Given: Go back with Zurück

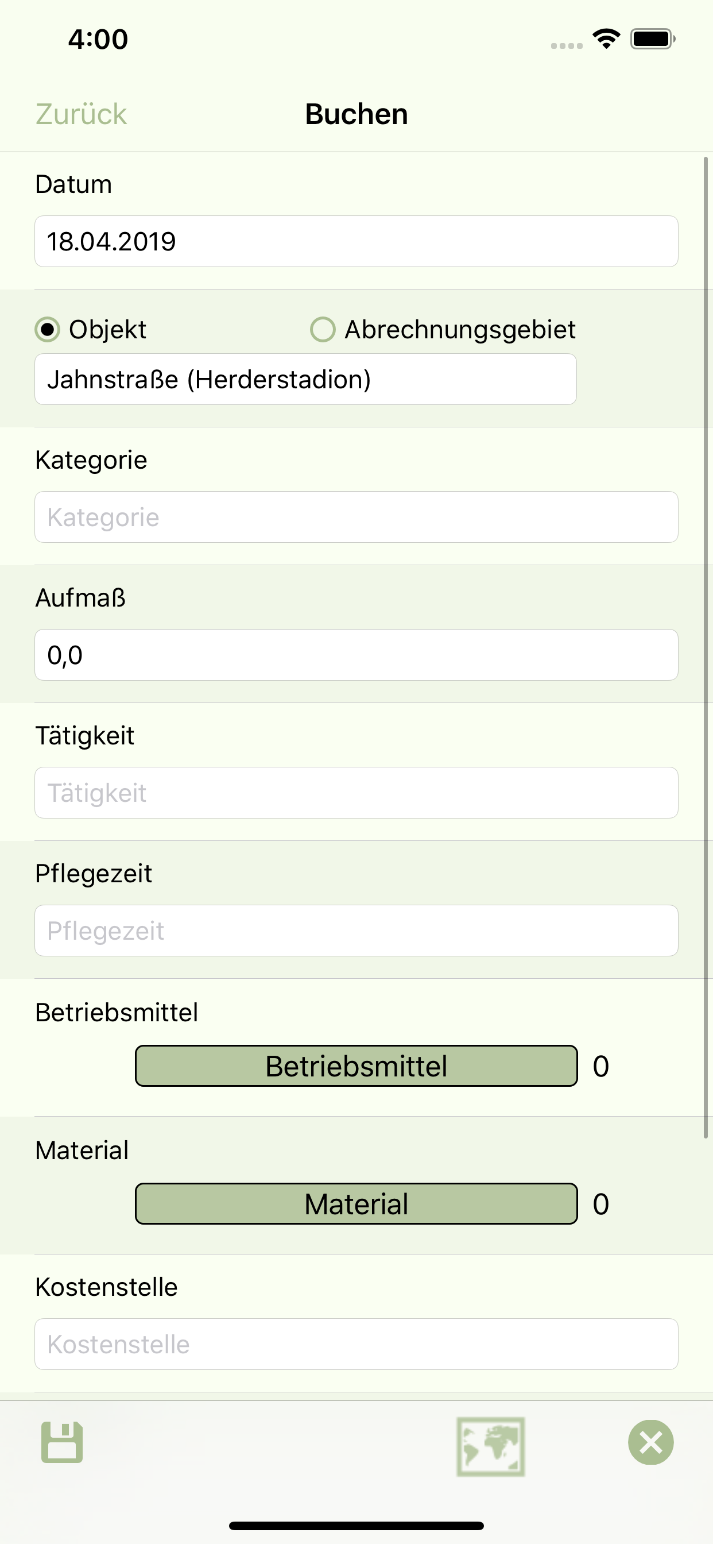Looking at the screenshot, I should pyautogui.click(x=81, y=114).
